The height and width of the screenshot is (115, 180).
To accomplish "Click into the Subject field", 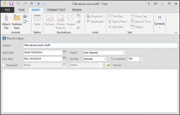I will click(101, 46).
